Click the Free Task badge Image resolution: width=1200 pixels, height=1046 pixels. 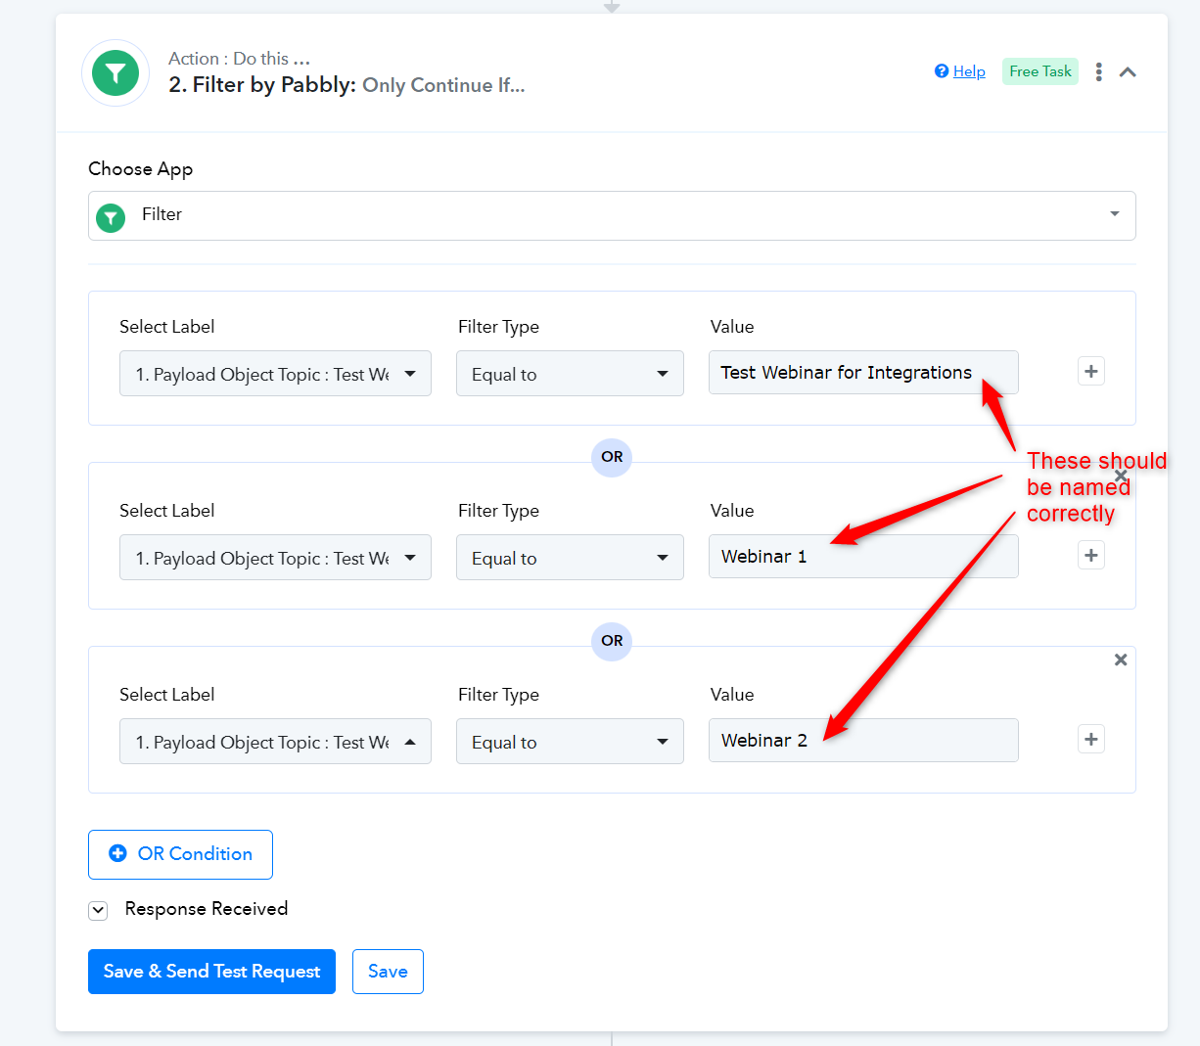pos(1039,71)
